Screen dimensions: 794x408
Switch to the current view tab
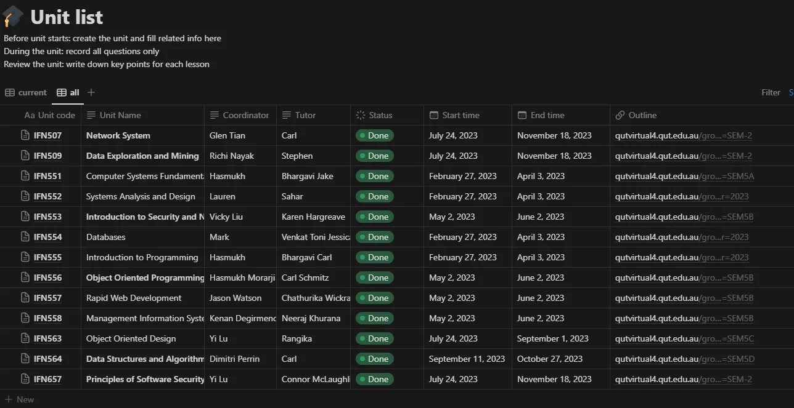click(x=26, y=92)
